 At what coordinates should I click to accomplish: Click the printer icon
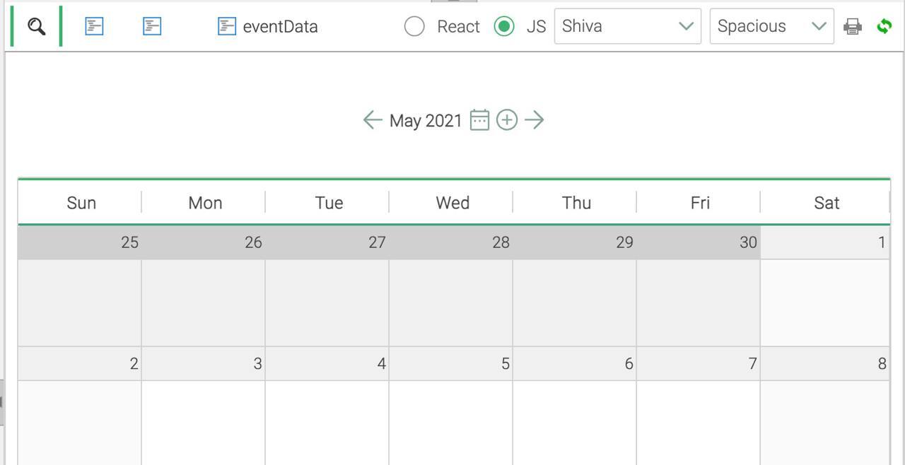[853, 27]
